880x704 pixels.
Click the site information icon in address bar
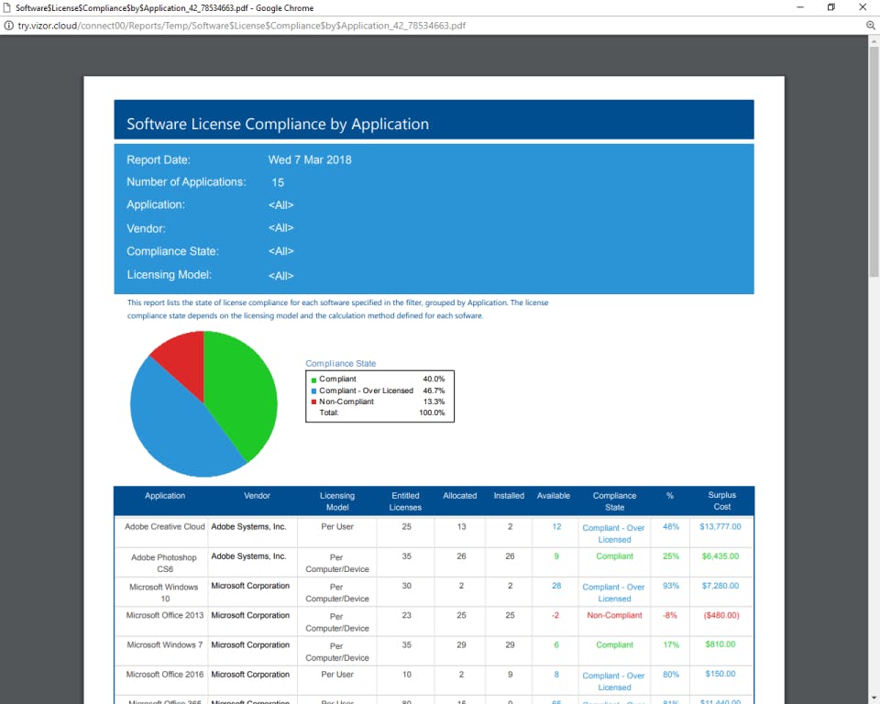[x=8, y=26]
